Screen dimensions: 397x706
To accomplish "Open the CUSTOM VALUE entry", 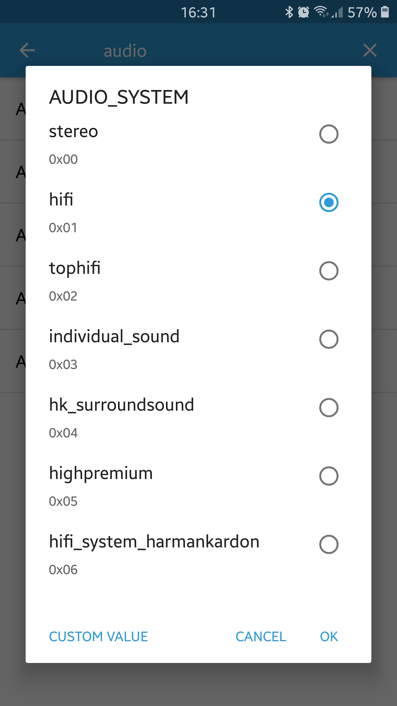I will click(98, 637).
